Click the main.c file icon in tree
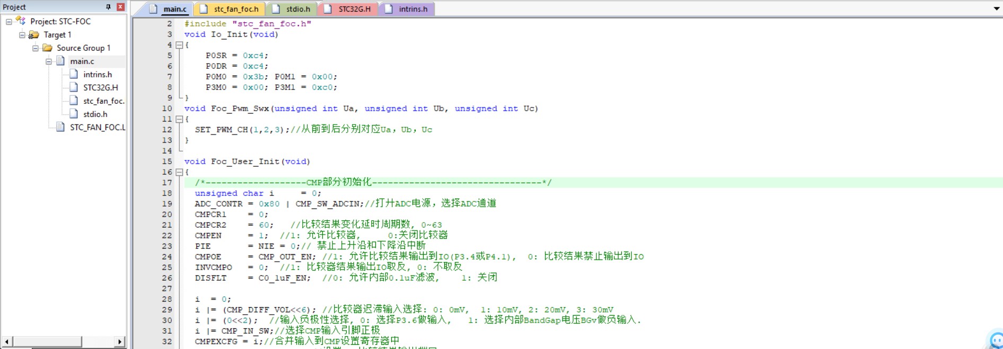 [x=60, y=61]
